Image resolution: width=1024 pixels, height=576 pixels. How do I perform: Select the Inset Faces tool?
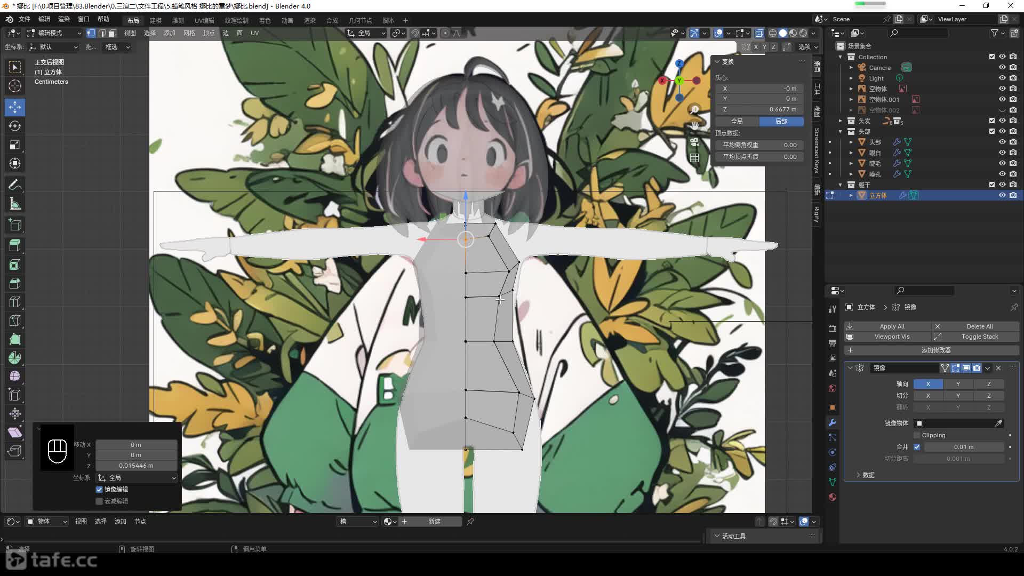click(x=15, y=265)
